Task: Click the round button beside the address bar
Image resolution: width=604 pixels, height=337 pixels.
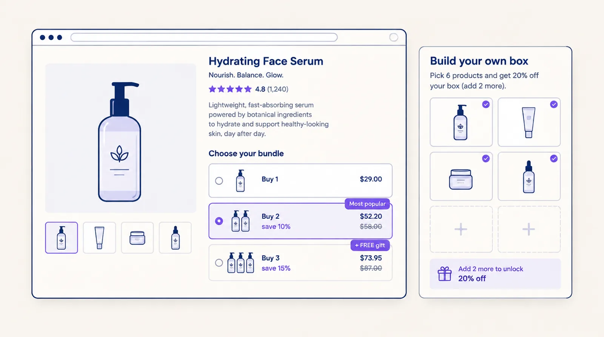Action: point(394,37)
